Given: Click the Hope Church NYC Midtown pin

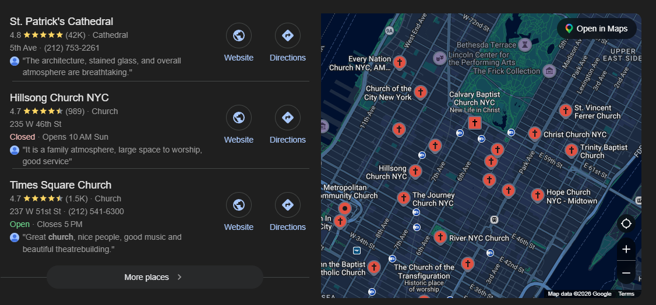Looking at the screenshot, I should point(537,195).
